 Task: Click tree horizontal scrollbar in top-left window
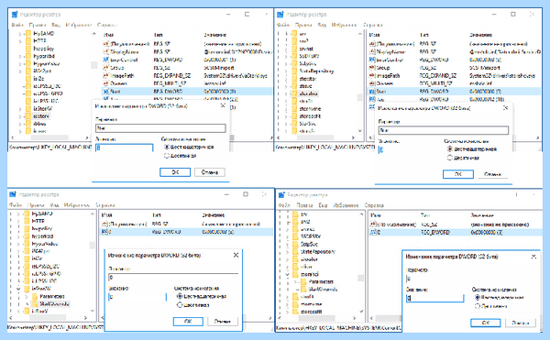(49, 137)
